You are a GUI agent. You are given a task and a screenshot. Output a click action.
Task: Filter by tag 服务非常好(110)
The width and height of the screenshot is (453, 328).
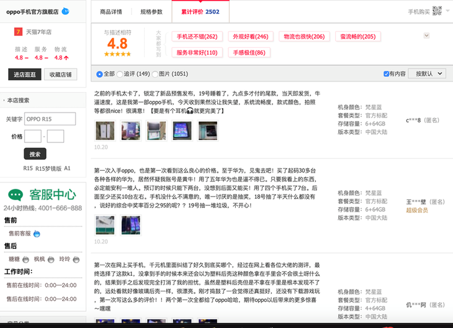coord(197,53)
